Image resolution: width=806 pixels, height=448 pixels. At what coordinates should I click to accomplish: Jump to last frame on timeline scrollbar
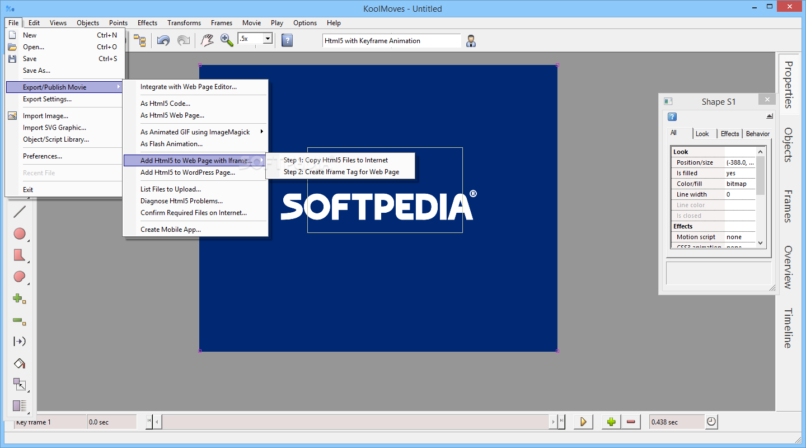(x=561, y=422)
